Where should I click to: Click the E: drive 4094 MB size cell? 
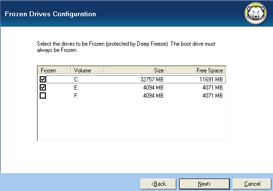pos(153,88)
